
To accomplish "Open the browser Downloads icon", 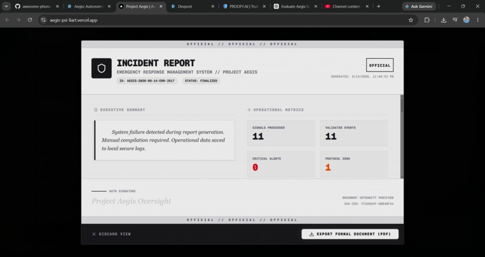I will point(443,20).
